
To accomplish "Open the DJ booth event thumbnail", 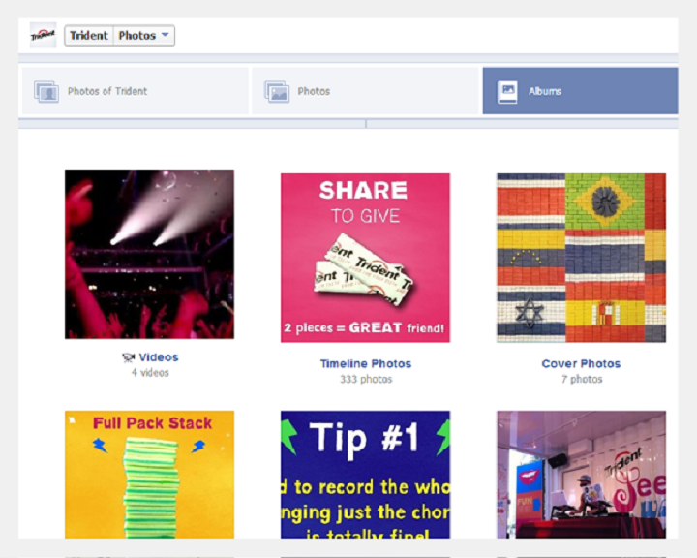I will coord(582,475).
